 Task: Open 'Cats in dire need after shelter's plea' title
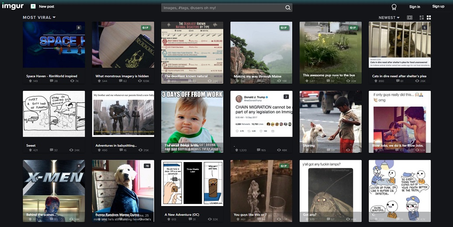point(399,76)
